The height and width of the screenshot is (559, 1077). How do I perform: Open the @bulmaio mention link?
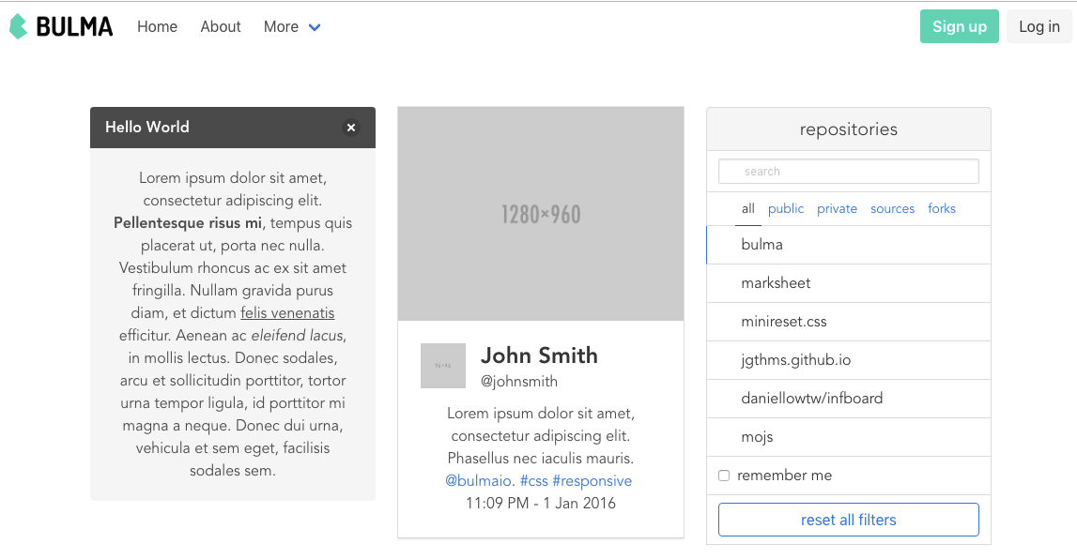point(479,481)
